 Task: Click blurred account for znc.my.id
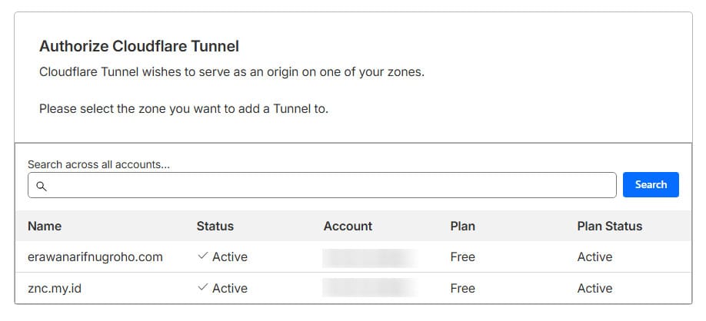coord(369,289)
